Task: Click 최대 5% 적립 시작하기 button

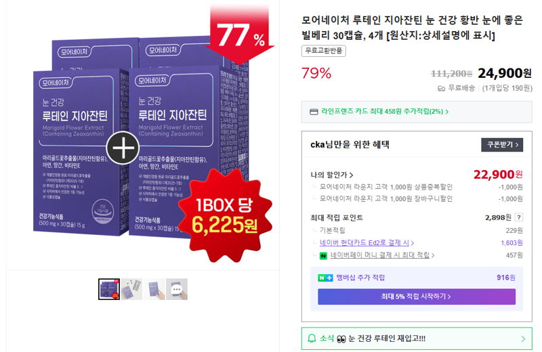Action: click(x=417, y=296)
